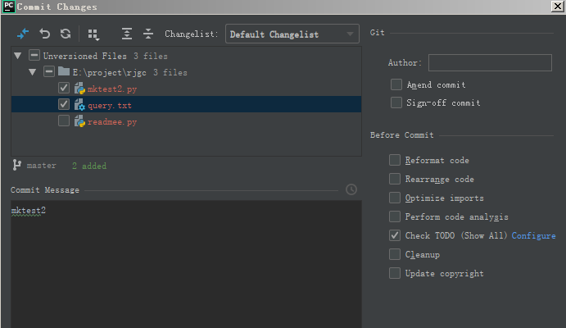
Task: Collapse the Unversioned Files tree node
Action: (x=19, y=56)
